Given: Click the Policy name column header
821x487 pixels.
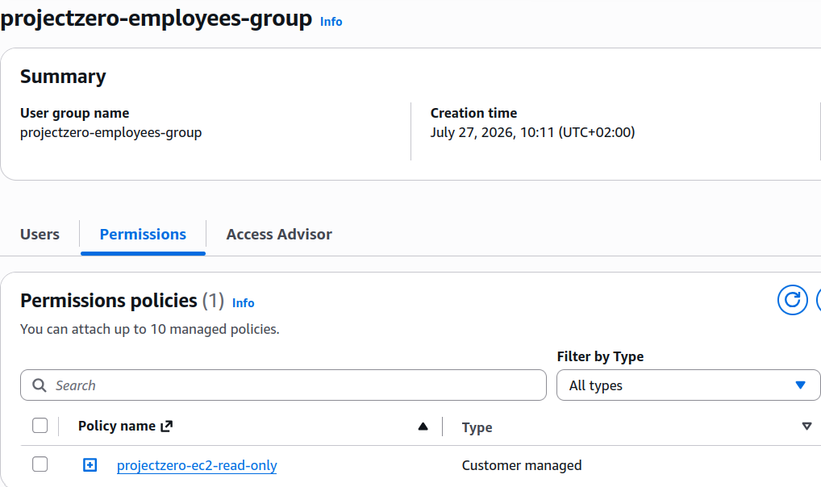Looking at the screenshot, I should [x=117, y=427].
